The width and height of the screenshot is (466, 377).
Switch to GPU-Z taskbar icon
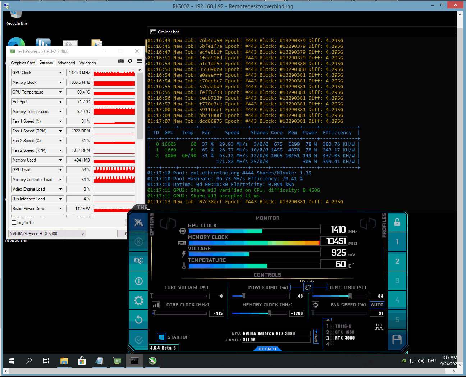point(117,360)
